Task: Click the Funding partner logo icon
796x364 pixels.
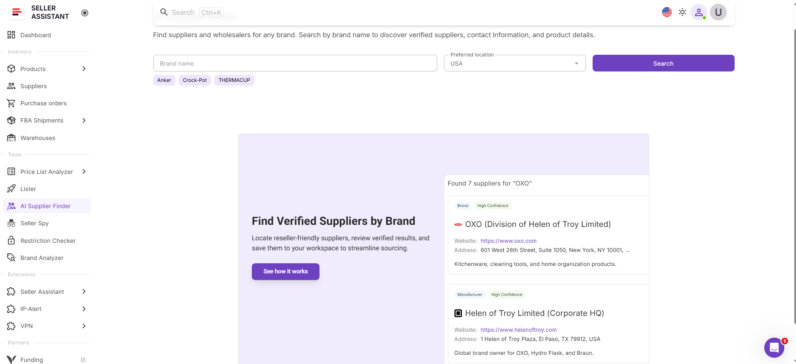Action: pyautogui.click(x=11, y=359)
